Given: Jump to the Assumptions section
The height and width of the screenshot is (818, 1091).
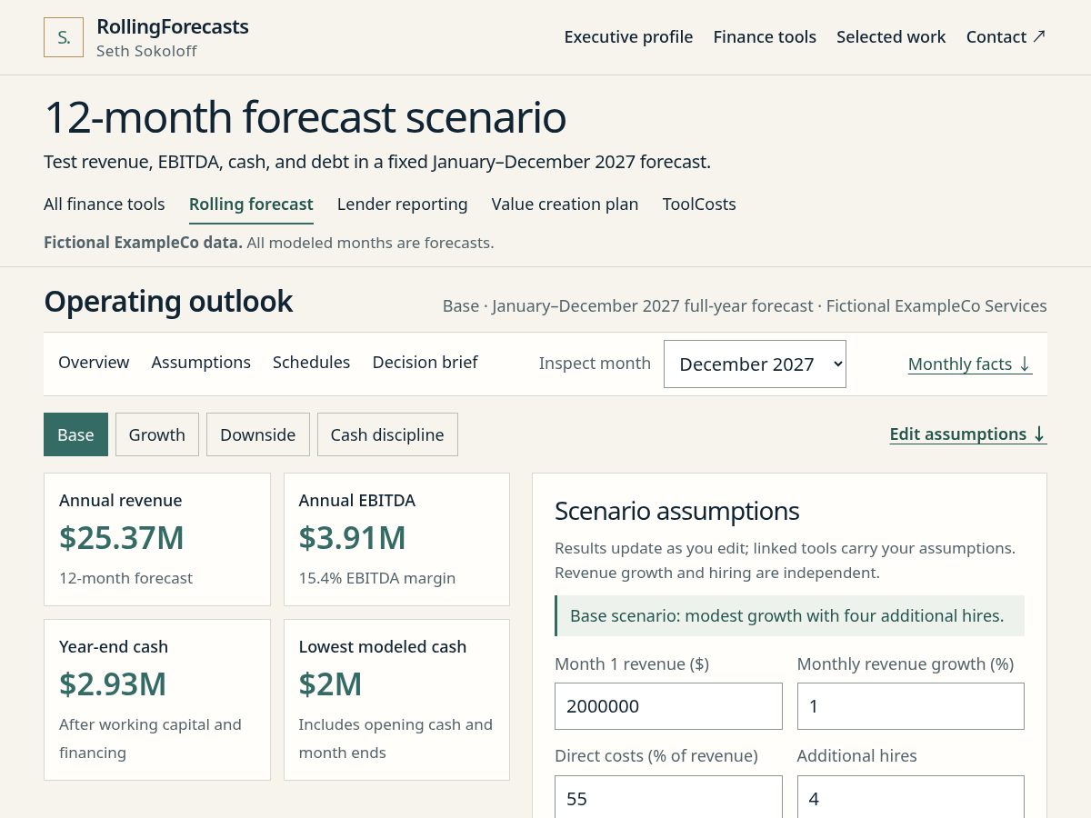Looking at the screenshot, I should (x=201, y=363).
